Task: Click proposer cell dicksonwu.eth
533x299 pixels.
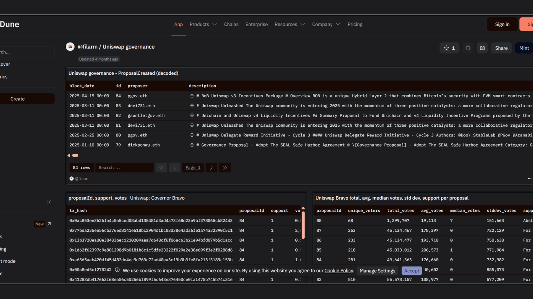Action: 143,145
